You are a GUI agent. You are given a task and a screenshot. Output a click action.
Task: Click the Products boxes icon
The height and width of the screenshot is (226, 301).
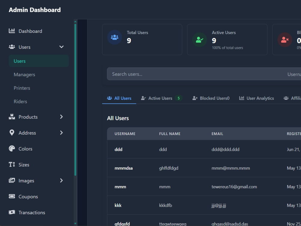12,117
